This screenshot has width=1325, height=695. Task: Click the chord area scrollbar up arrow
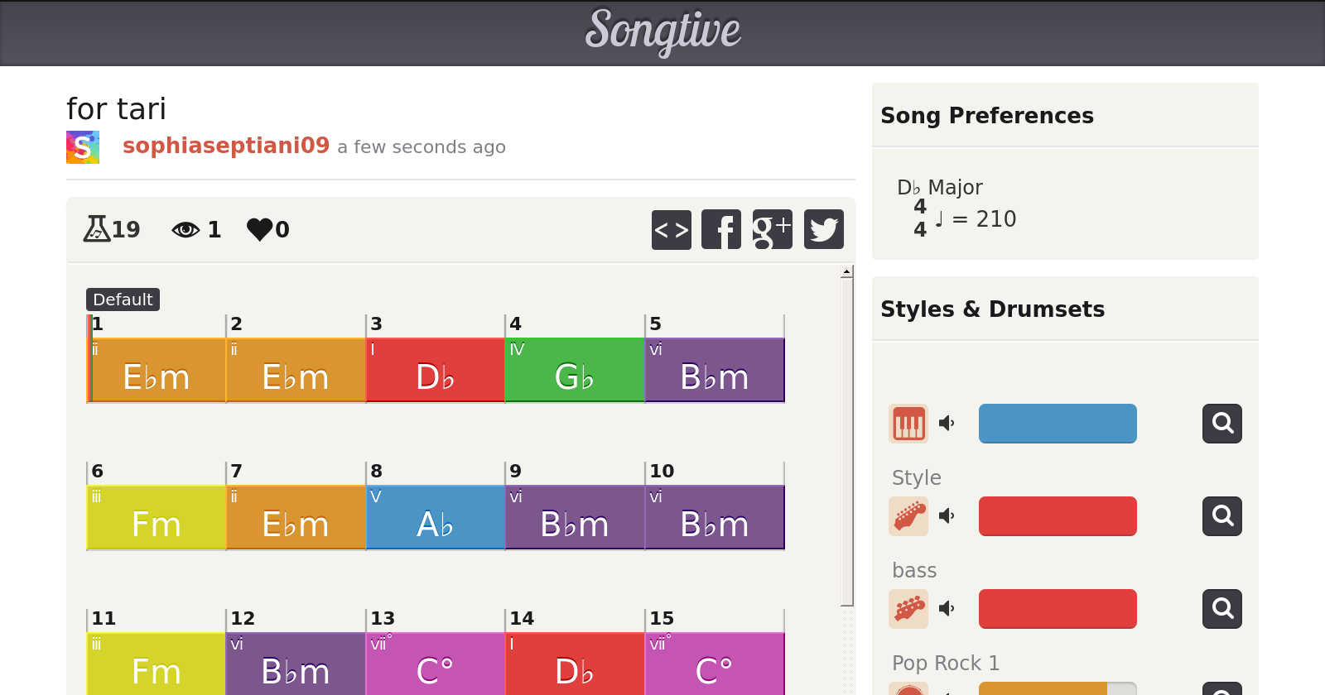(x=846, y=272)
